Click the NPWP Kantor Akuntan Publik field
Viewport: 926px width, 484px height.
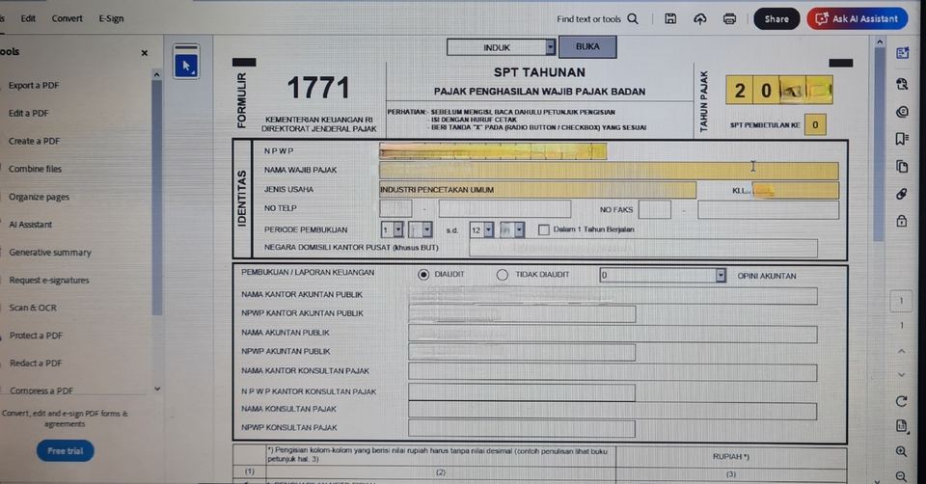[x=522, y=314]
